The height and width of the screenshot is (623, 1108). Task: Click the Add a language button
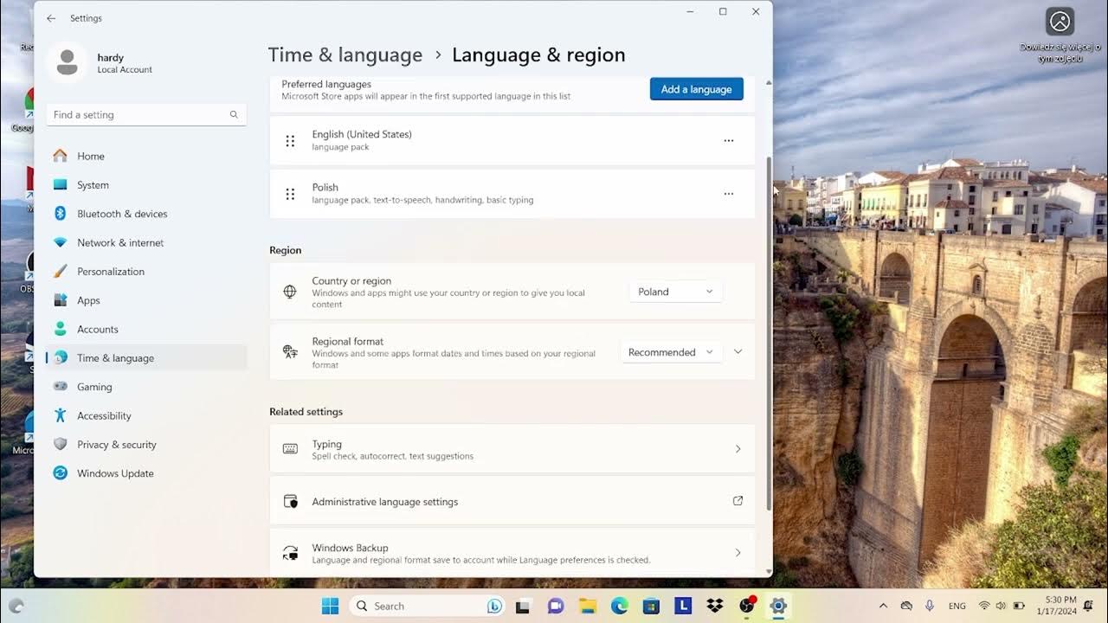pyautogui.click(x=696, y=88)
